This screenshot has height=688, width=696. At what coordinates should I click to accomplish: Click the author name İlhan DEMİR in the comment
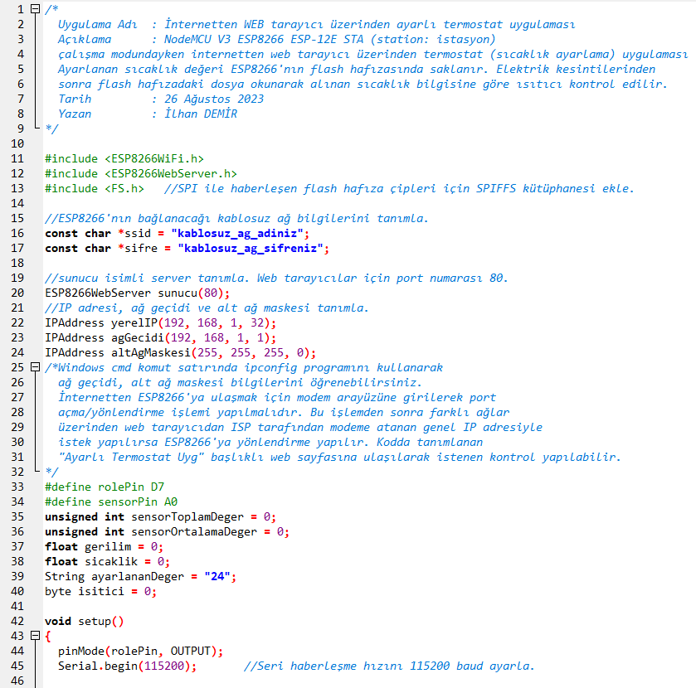click(x=200, y=114)
